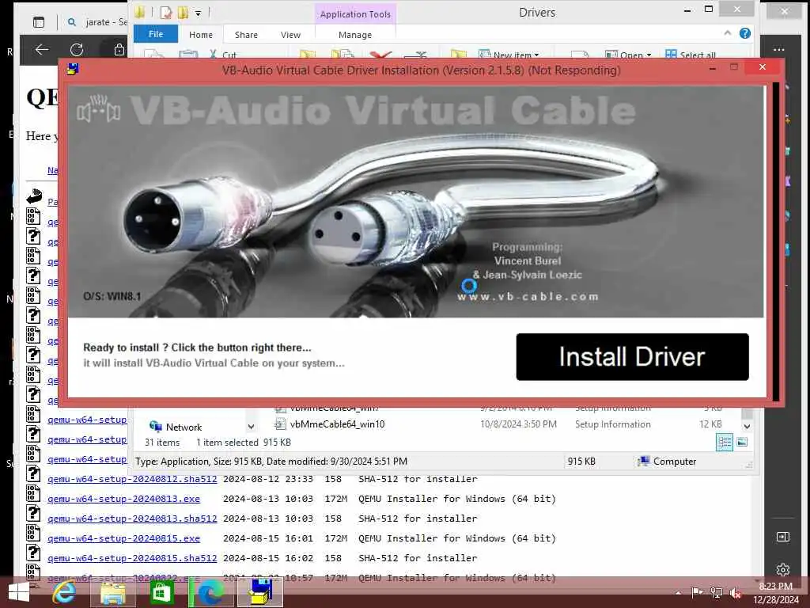Viewport: 810px width, 608px height.
Task: Open Internet Explorer from taskbar
Action: pyautogui.click(x=65, y=592)
